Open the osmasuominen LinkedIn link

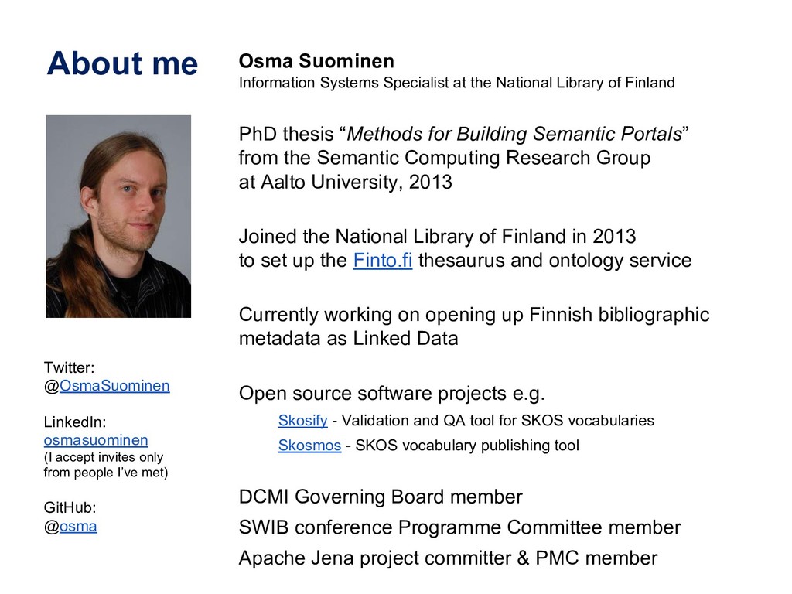click(95, 440)
